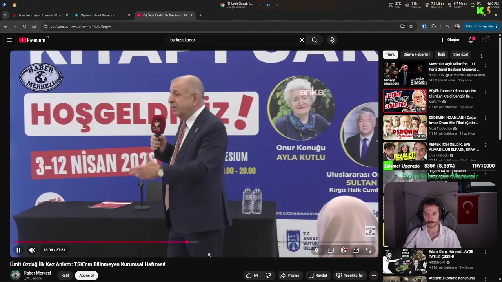Open Bitwarden extension icon
The height and width of the screenshot is (282, 502).
[x=424, y=26]
